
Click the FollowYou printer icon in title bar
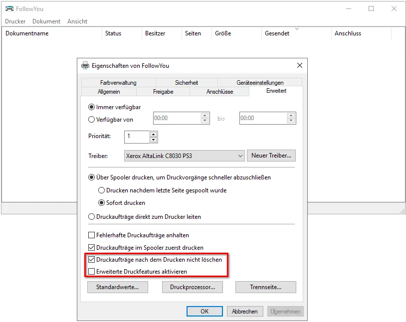[9, 8]
